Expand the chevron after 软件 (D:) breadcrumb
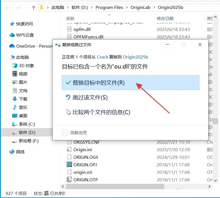Viewport: 220px width, 198px height. [x=92, y=8]
